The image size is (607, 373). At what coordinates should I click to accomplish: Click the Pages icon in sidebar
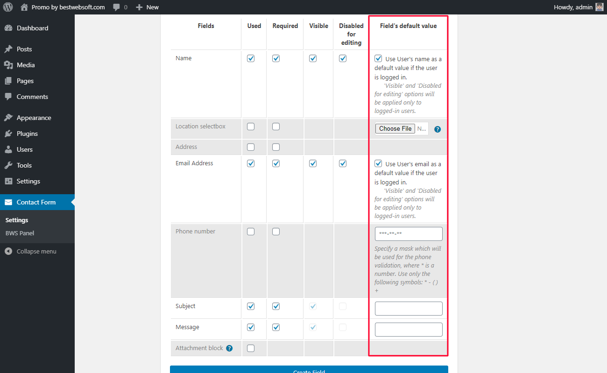point(8,81)
